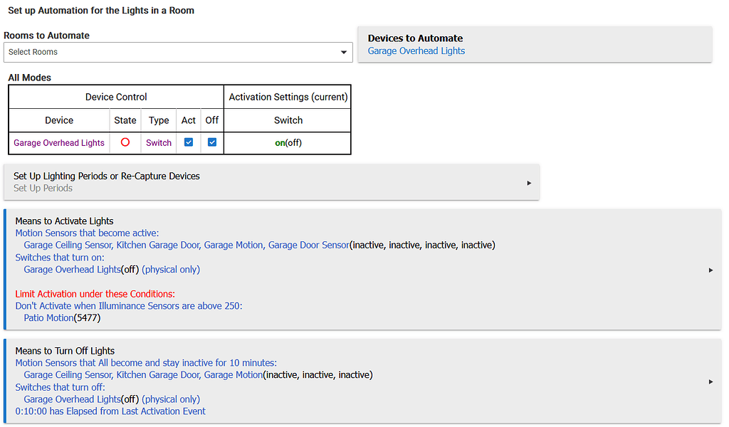
Task: Open Limit Activation under these Conditions
Action: (x=95, y=294)
